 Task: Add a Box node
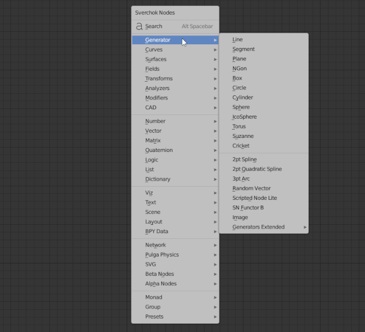coord(264,78)
